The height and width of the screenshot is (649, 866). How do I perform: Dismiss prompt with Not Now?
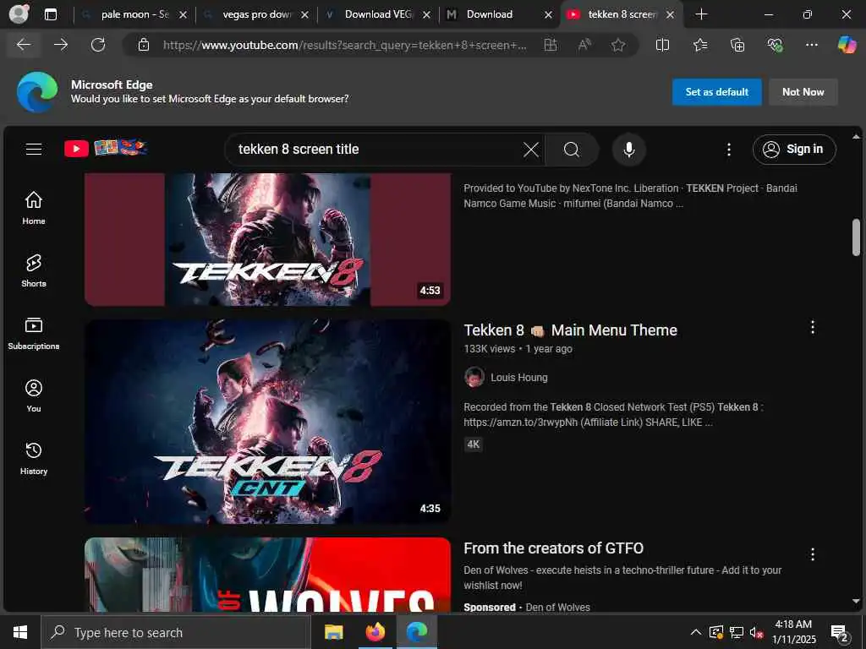[x=803, y=92]
